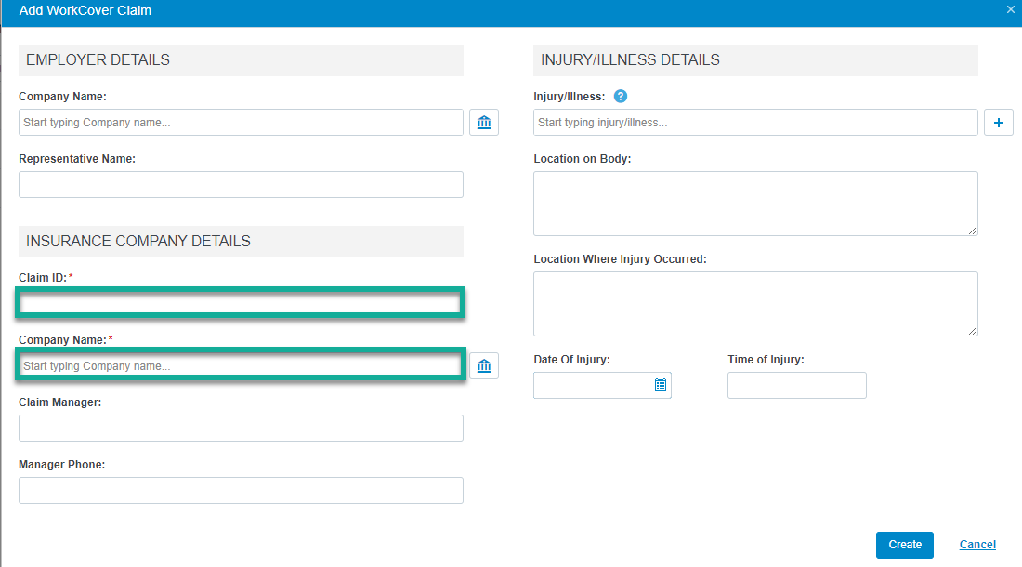The height and width of the screenshot is (567, 1022).
Task: Focus the insurance Company Name field
Action: click(x=241, y=365)
